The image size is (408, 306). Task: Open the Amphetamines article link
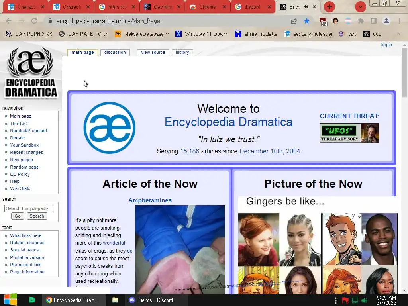[150, 200]
